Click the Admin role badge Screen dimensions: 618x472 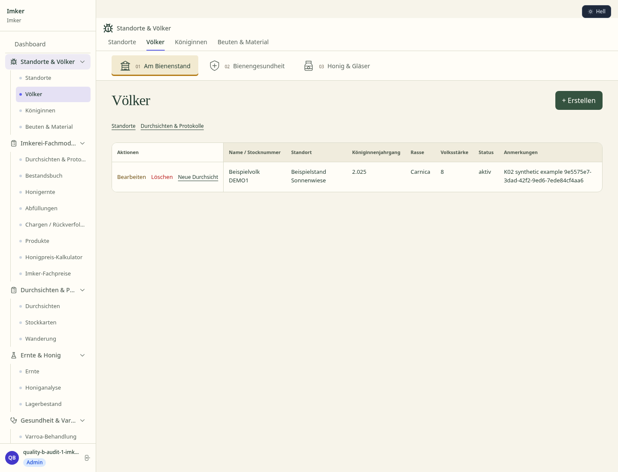pyautogui.click(x=34, y=463)
